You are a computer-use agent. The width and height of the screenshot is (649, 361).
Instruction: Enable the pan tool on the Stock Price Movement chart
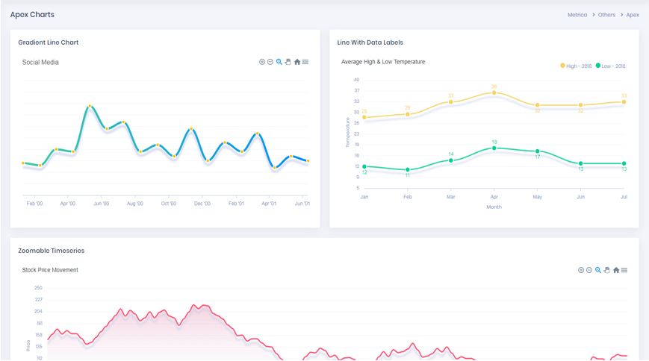(607, 270)
